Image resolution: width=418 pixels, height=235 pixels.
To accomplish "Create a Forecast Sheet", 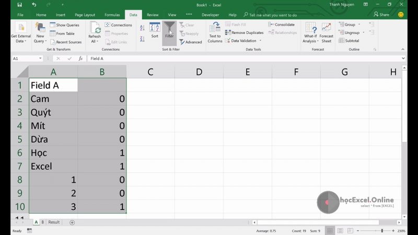I will (326, 32).
